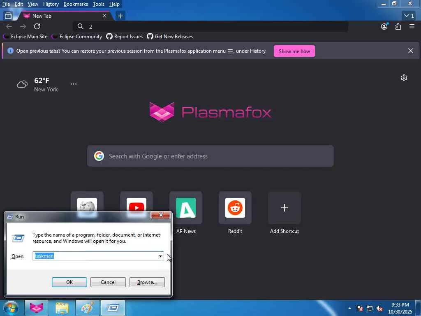
Task: Click OK in the Run dialog
Action: pos(69,282)
